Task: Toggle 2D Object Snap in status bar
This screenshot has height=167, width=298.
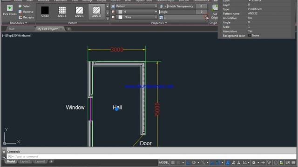Action: pos(218,163)
